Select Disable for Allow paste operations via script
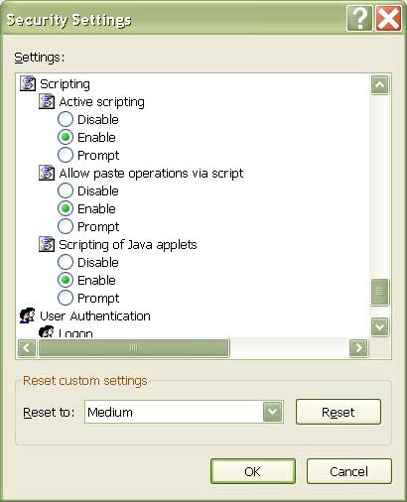Screen dimensions: 407x502 click(x=66, y=190)
